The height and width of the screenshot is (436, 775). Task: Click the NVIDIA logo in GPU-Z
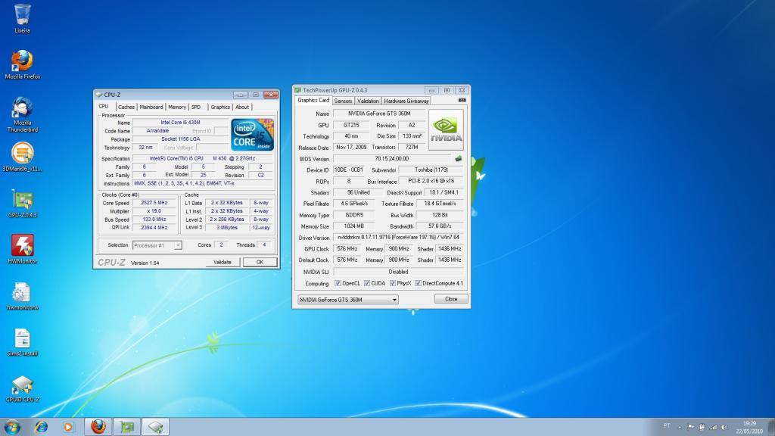[x=446, y=130]
